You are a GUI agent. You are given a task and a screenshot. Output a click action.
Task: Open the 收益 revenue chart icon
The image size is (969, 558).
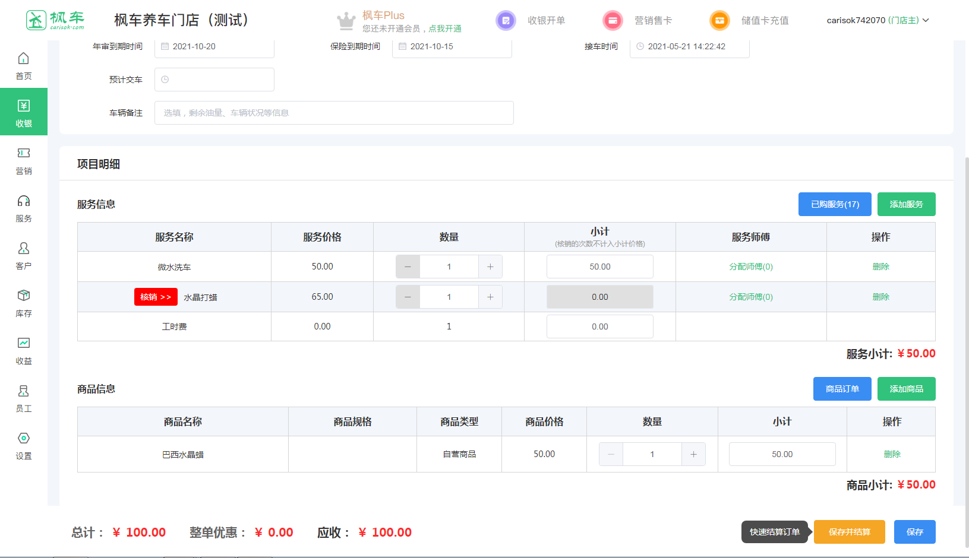(23, 344)
